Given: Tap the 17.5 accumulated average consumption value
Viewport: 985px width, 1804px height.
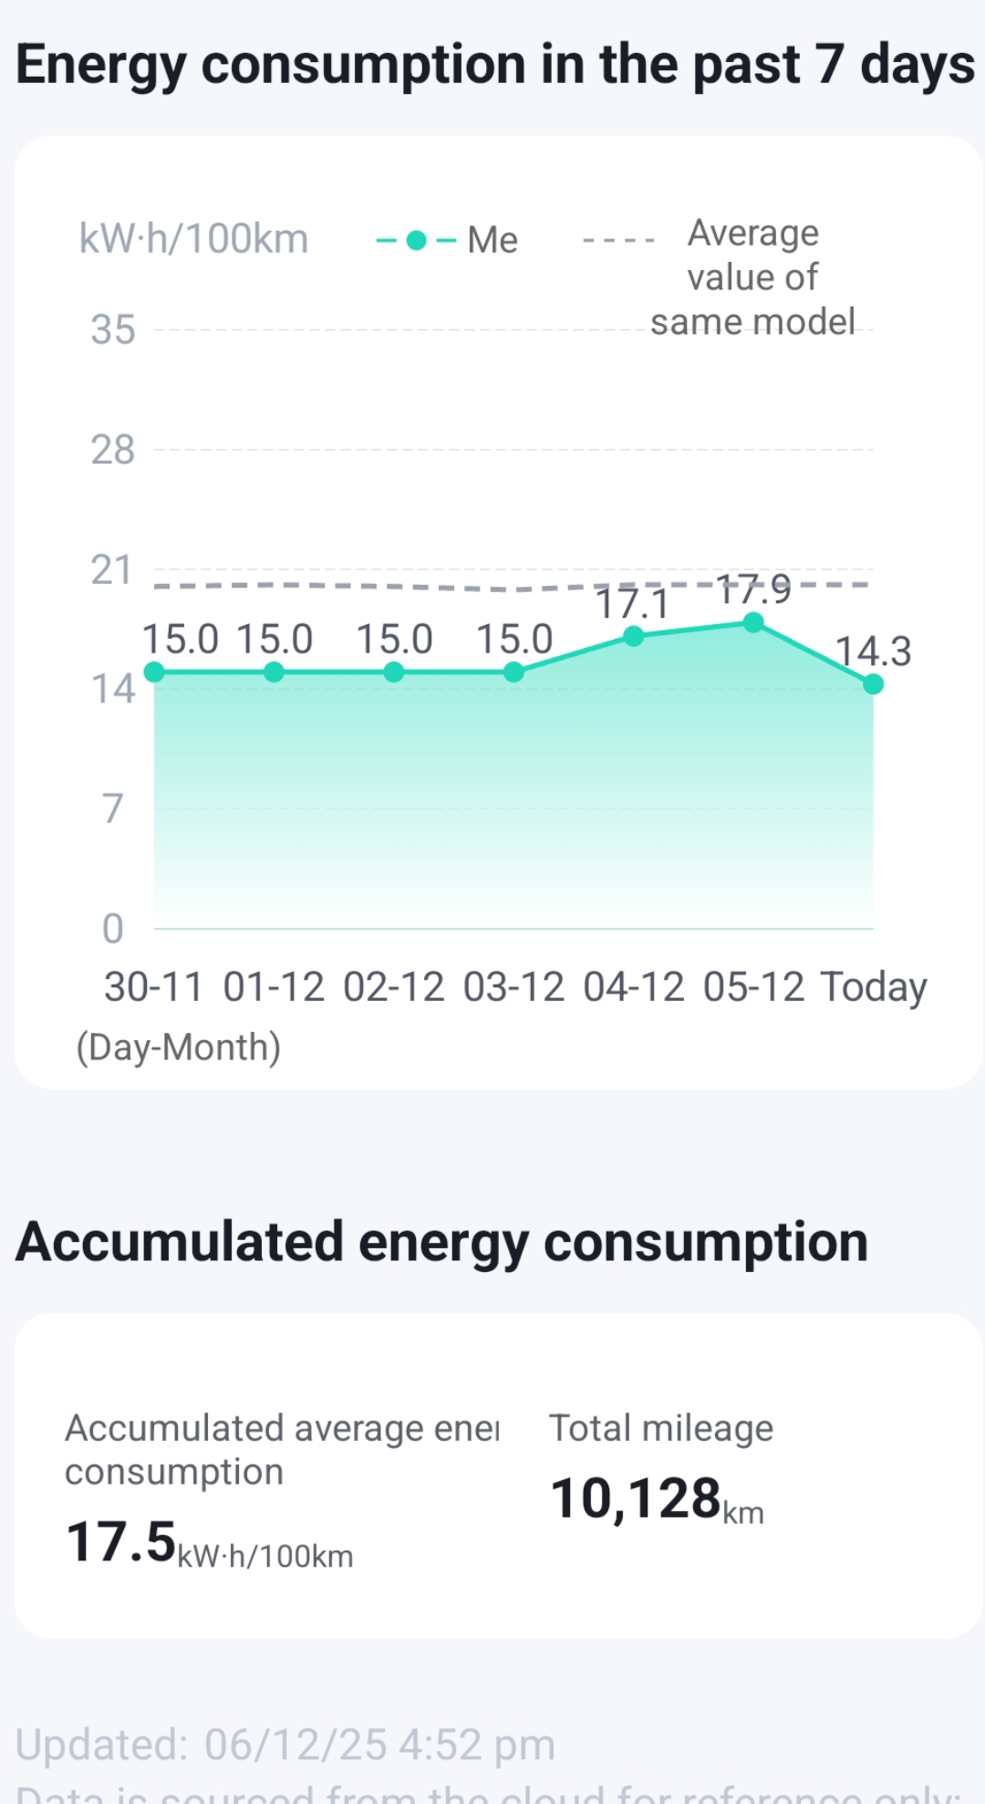Looking at the screenshot, I should pos(121,1543).
